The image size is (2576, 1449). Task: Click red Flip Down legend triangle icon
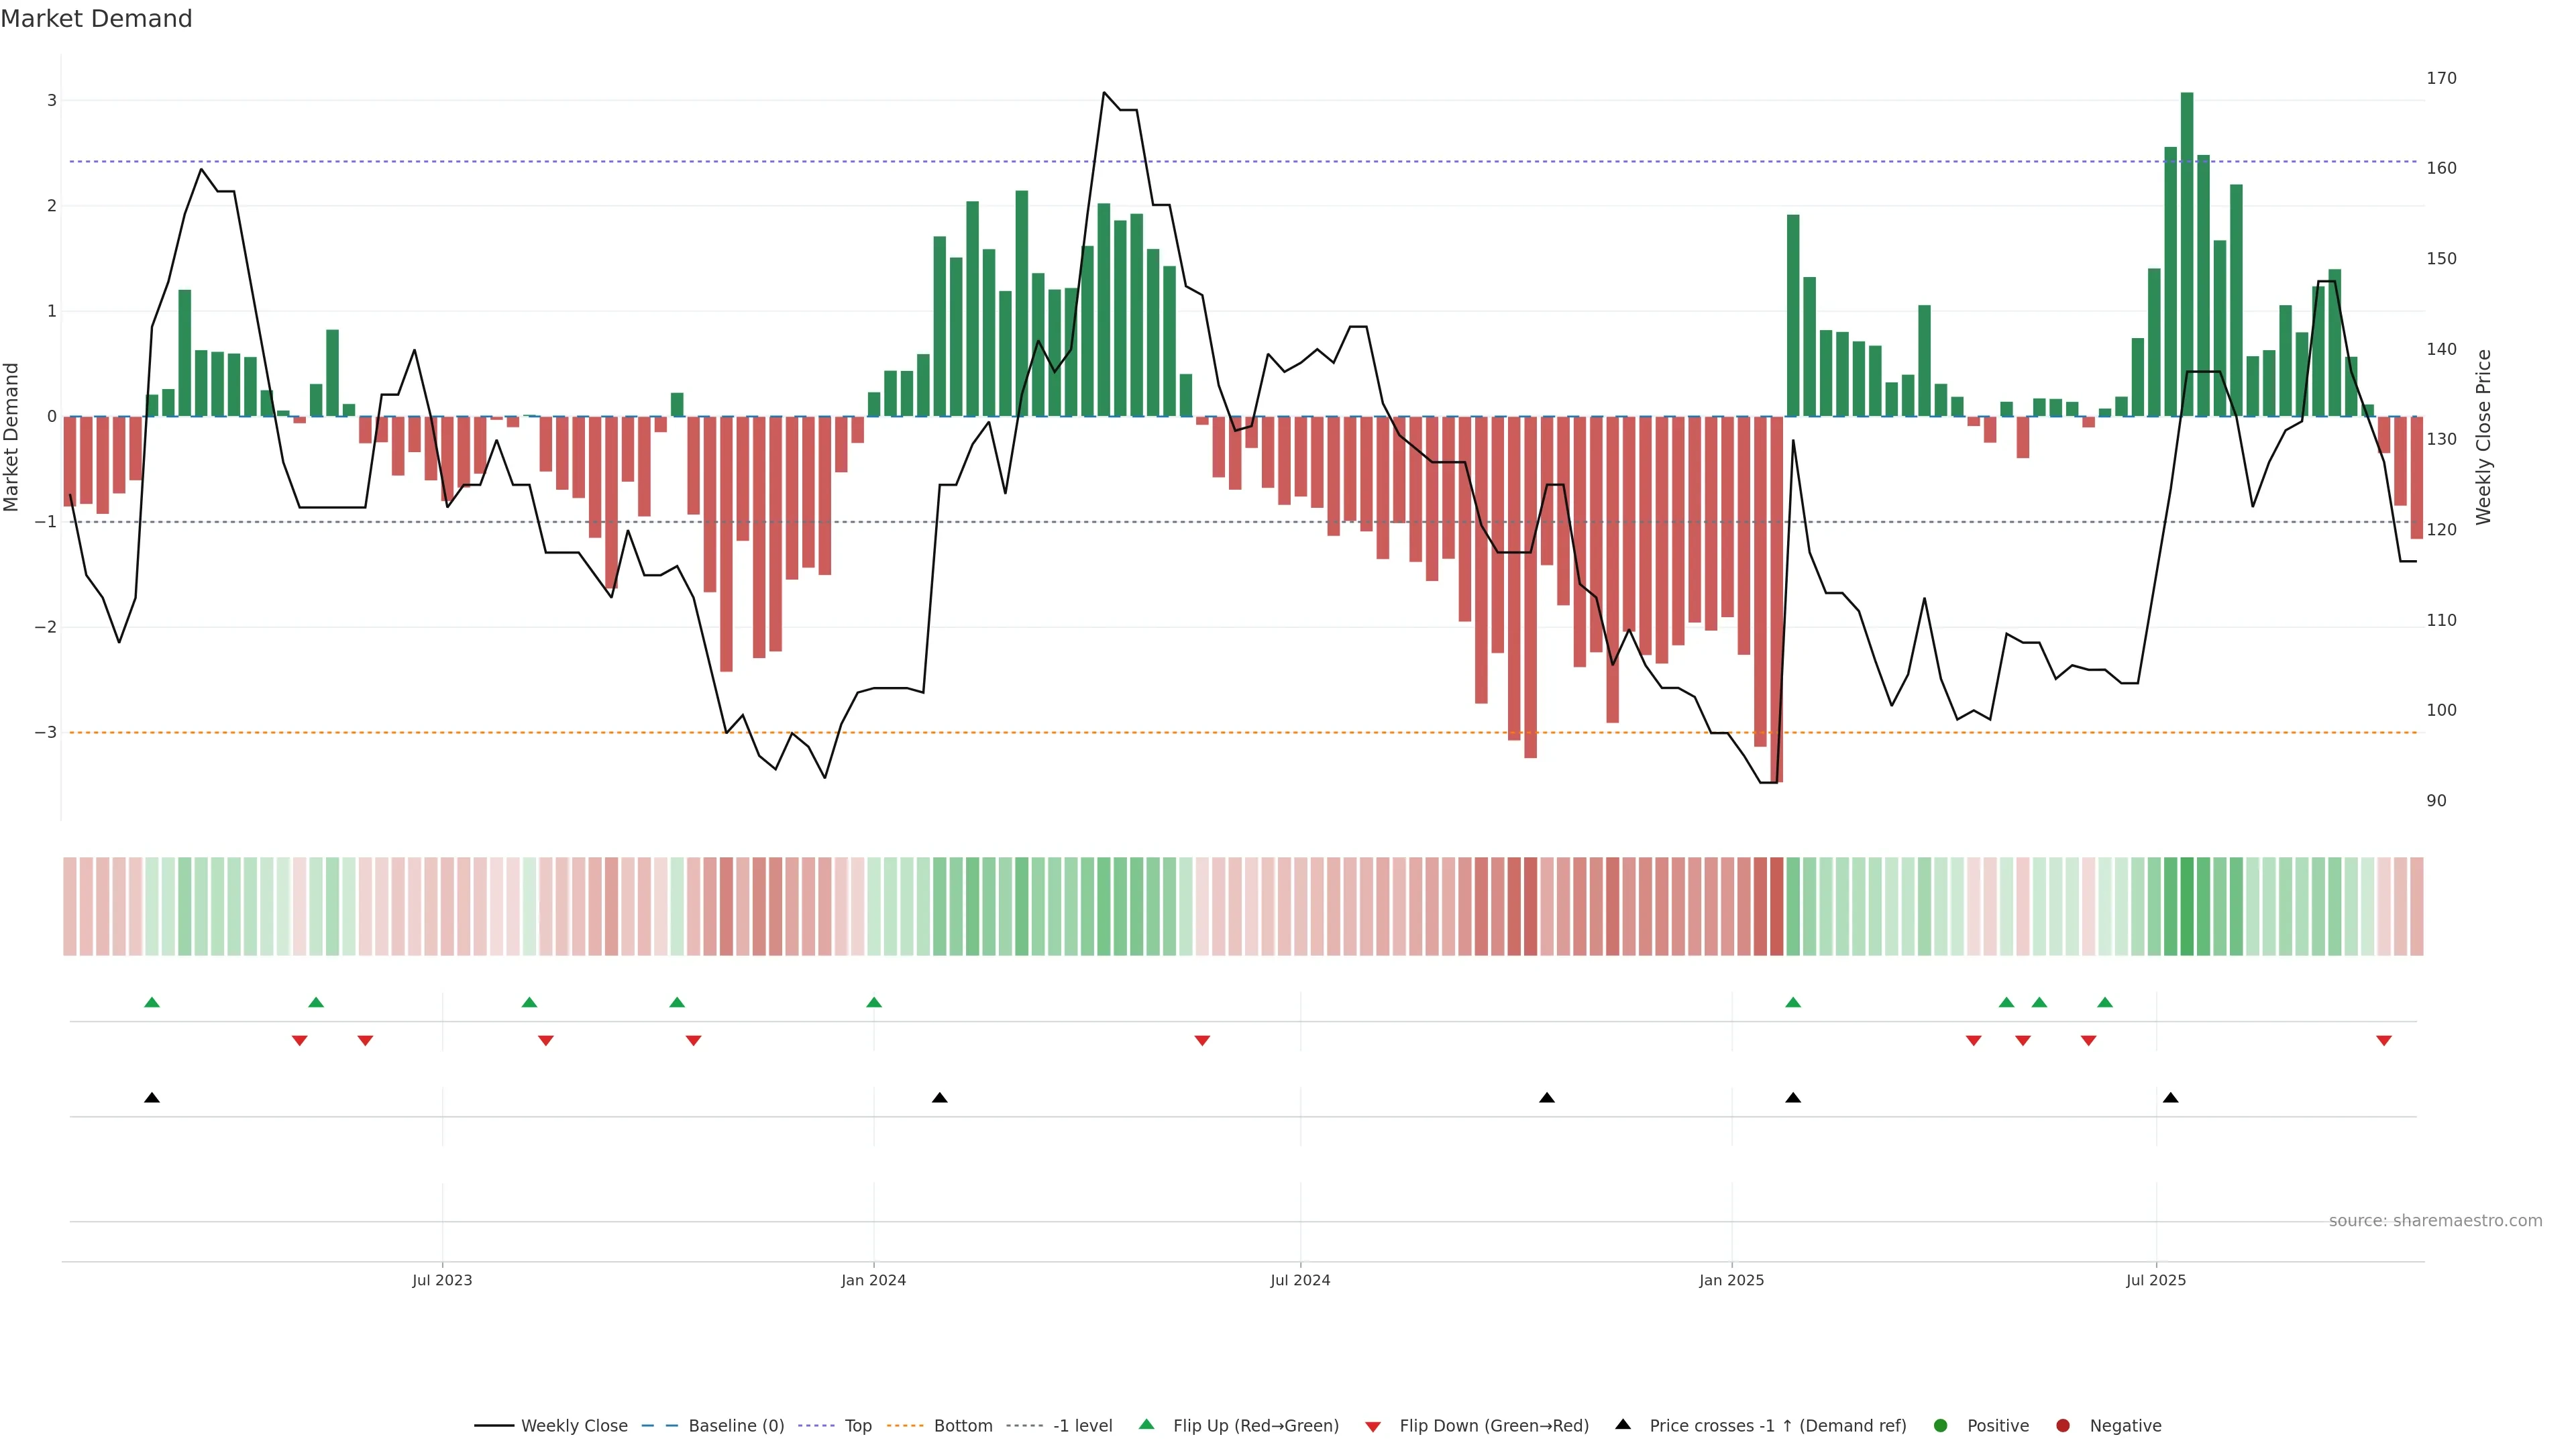pyautogui.click(x=1373, y=1426)
